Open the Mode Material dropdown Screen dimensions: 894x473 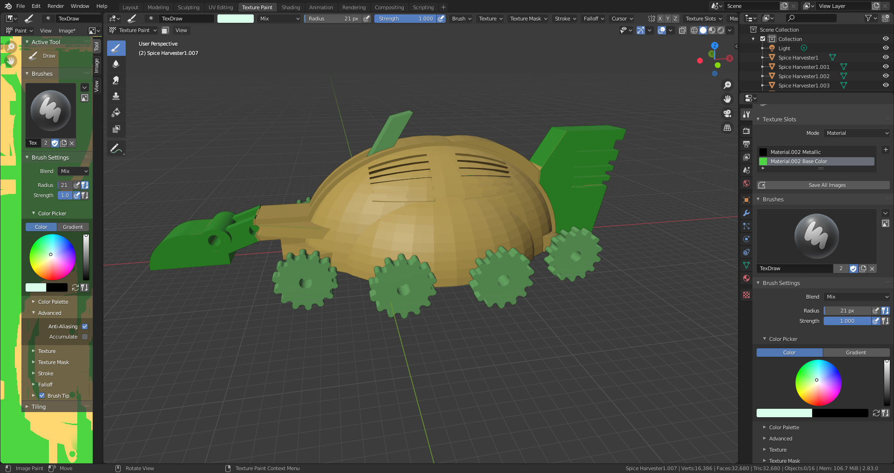857,133
